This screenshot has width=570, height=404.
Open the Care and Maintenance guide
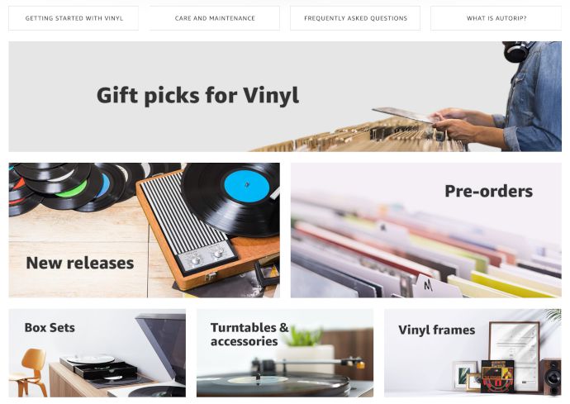tap(215, 18)
